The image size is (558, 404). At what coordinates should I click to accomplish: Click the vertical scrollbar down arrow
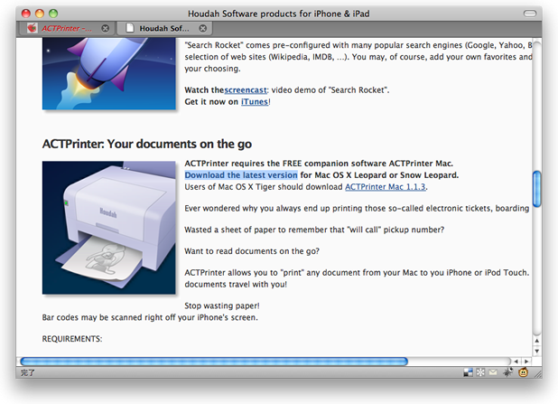point(536,351)
